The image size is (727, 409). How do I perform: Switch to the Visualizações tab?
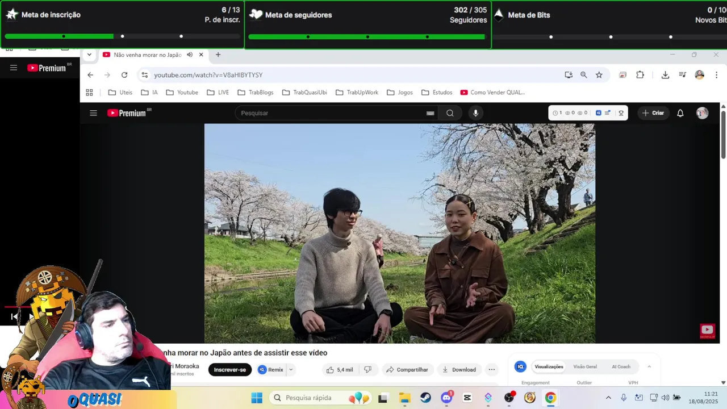549,366
